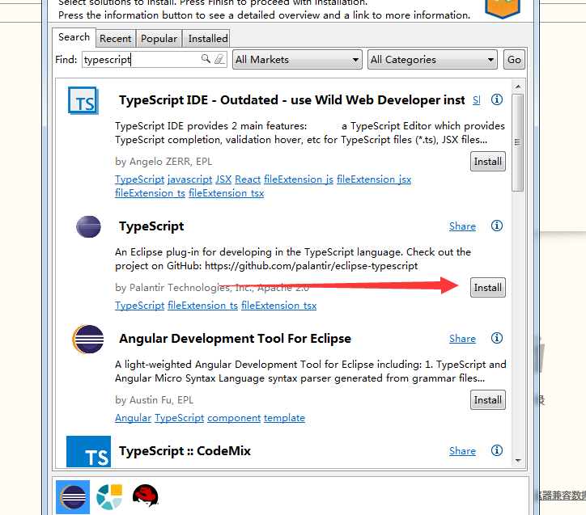Click the JSX tag link
This screenshot has width=586, height=515.
click(223, 179)
